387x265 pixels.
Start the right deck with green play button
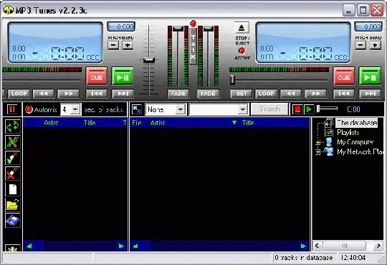point(370,76)
